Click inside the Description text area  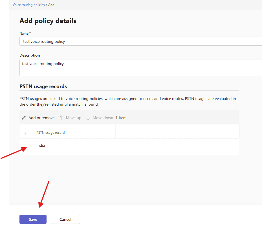[141, 68]
